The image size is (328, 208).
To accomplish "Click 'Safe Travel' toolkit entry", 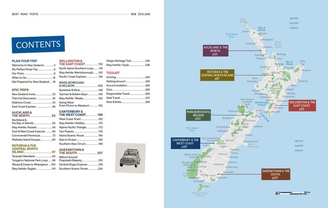I will (x=128, y=98).
